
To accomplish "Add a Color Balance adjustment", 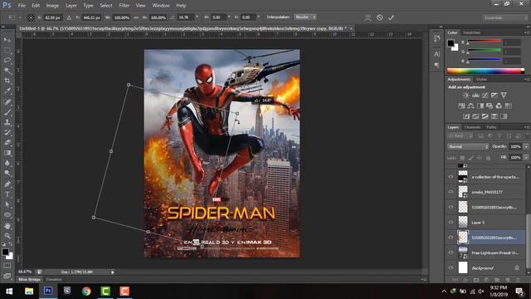I will 470,105.
